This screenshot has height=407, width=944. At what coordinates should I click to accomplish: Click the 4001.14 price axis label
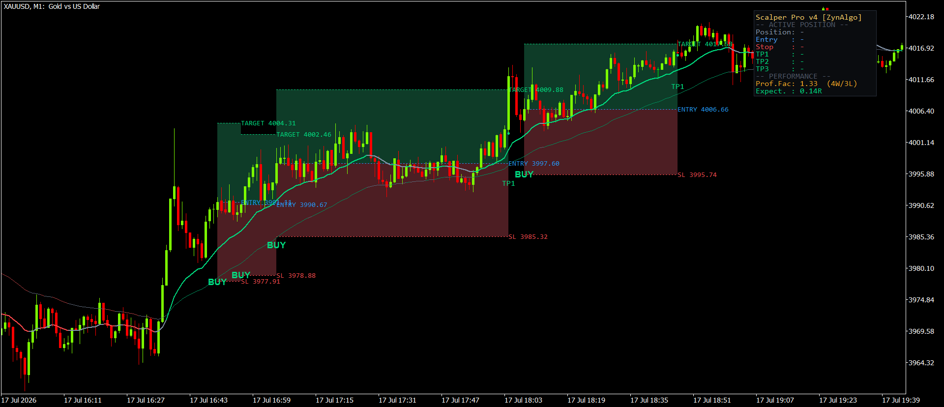pyautogui.click(x=921, y=143)
